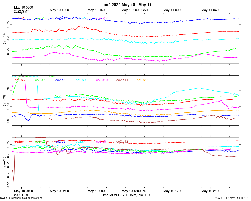Screen dimensions: 251x201
Task: Click the co2.s8 legend label
Action: (60, 80)
